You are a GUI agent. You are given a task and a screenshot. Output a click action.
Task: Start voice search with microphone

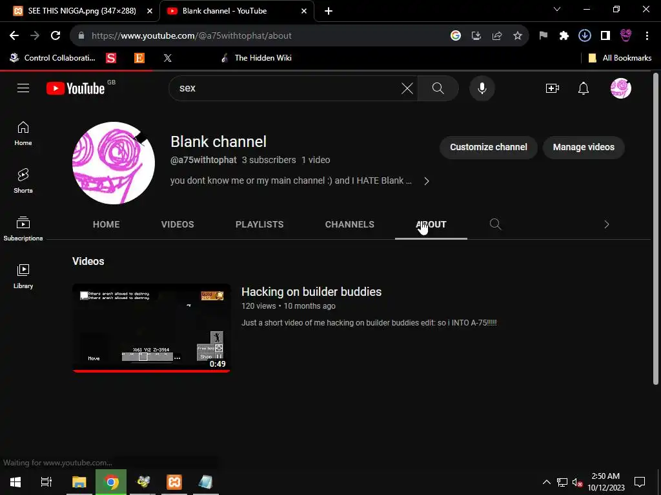point(482,88)
